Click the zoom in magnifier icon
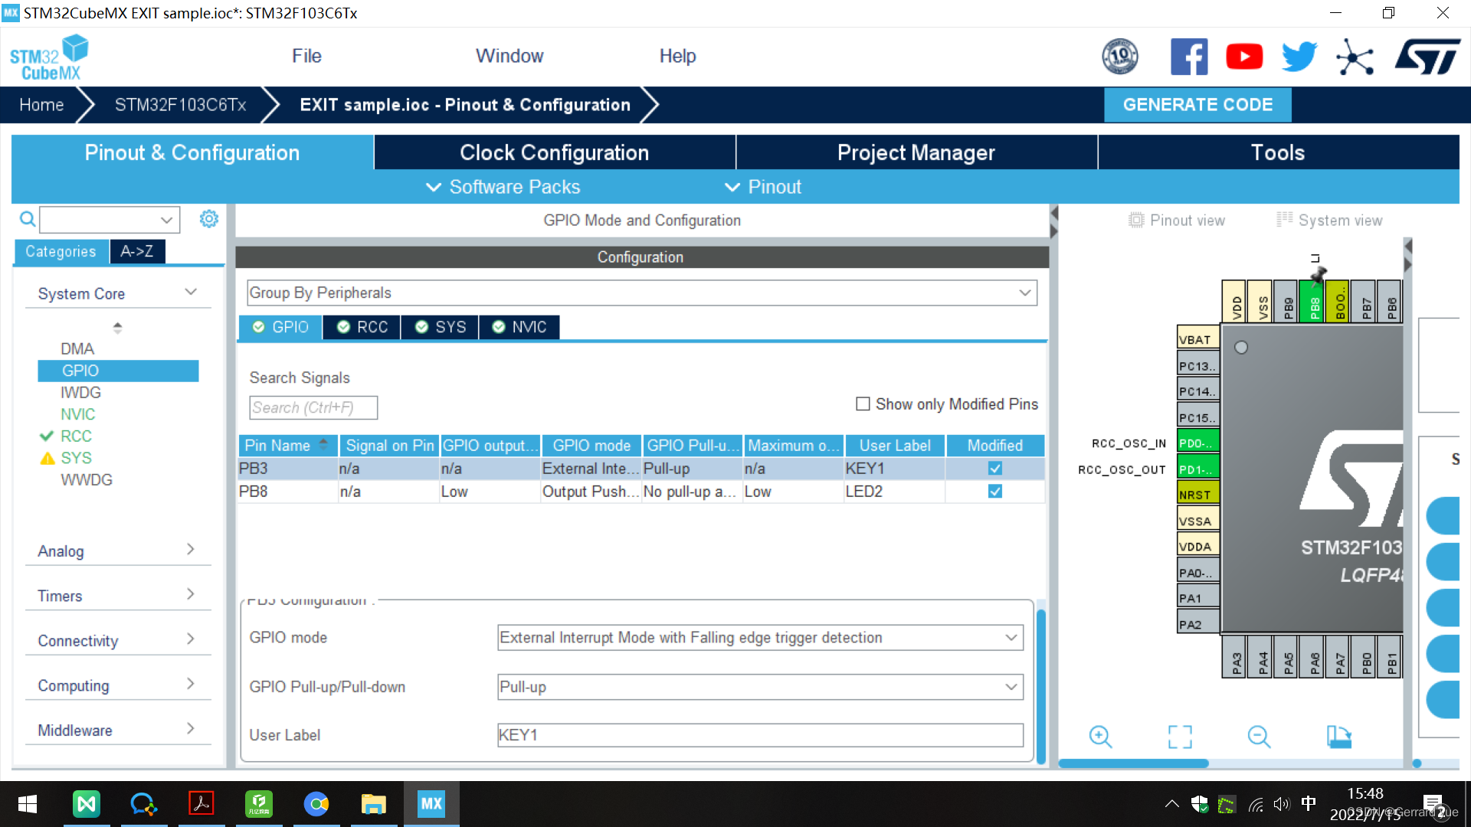The image size is (1471, 827). tap(1100, 737)
